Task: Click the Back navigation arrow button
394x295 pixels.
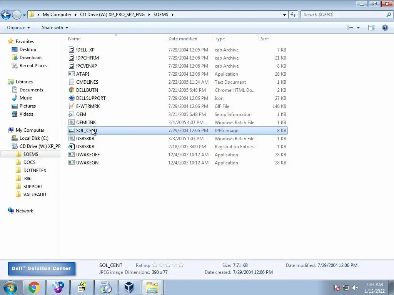Action: pos(6,15)
